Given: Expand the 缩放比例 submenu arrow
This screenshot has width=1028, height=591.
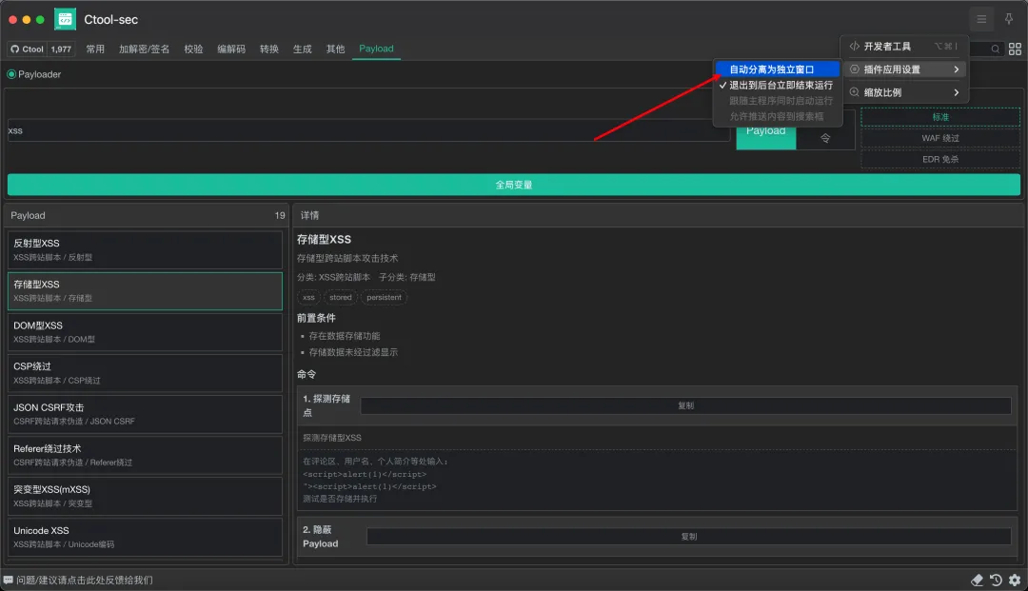Looking at the screenshot, I should 957,92.
